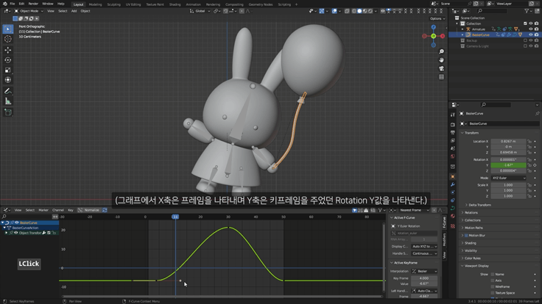This screenshot has height=304, width=542.
Task: Expand the Relations panel
Action: 471,213
